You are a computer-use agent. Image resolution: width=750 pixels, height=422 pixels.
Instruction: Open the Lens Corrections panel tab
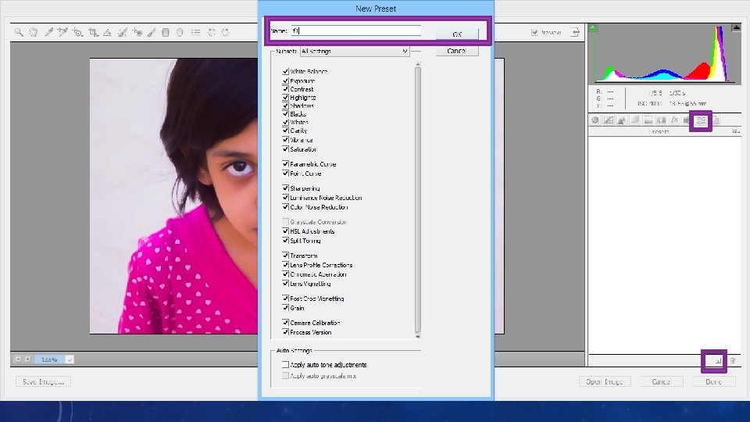(x=662, y=120)
